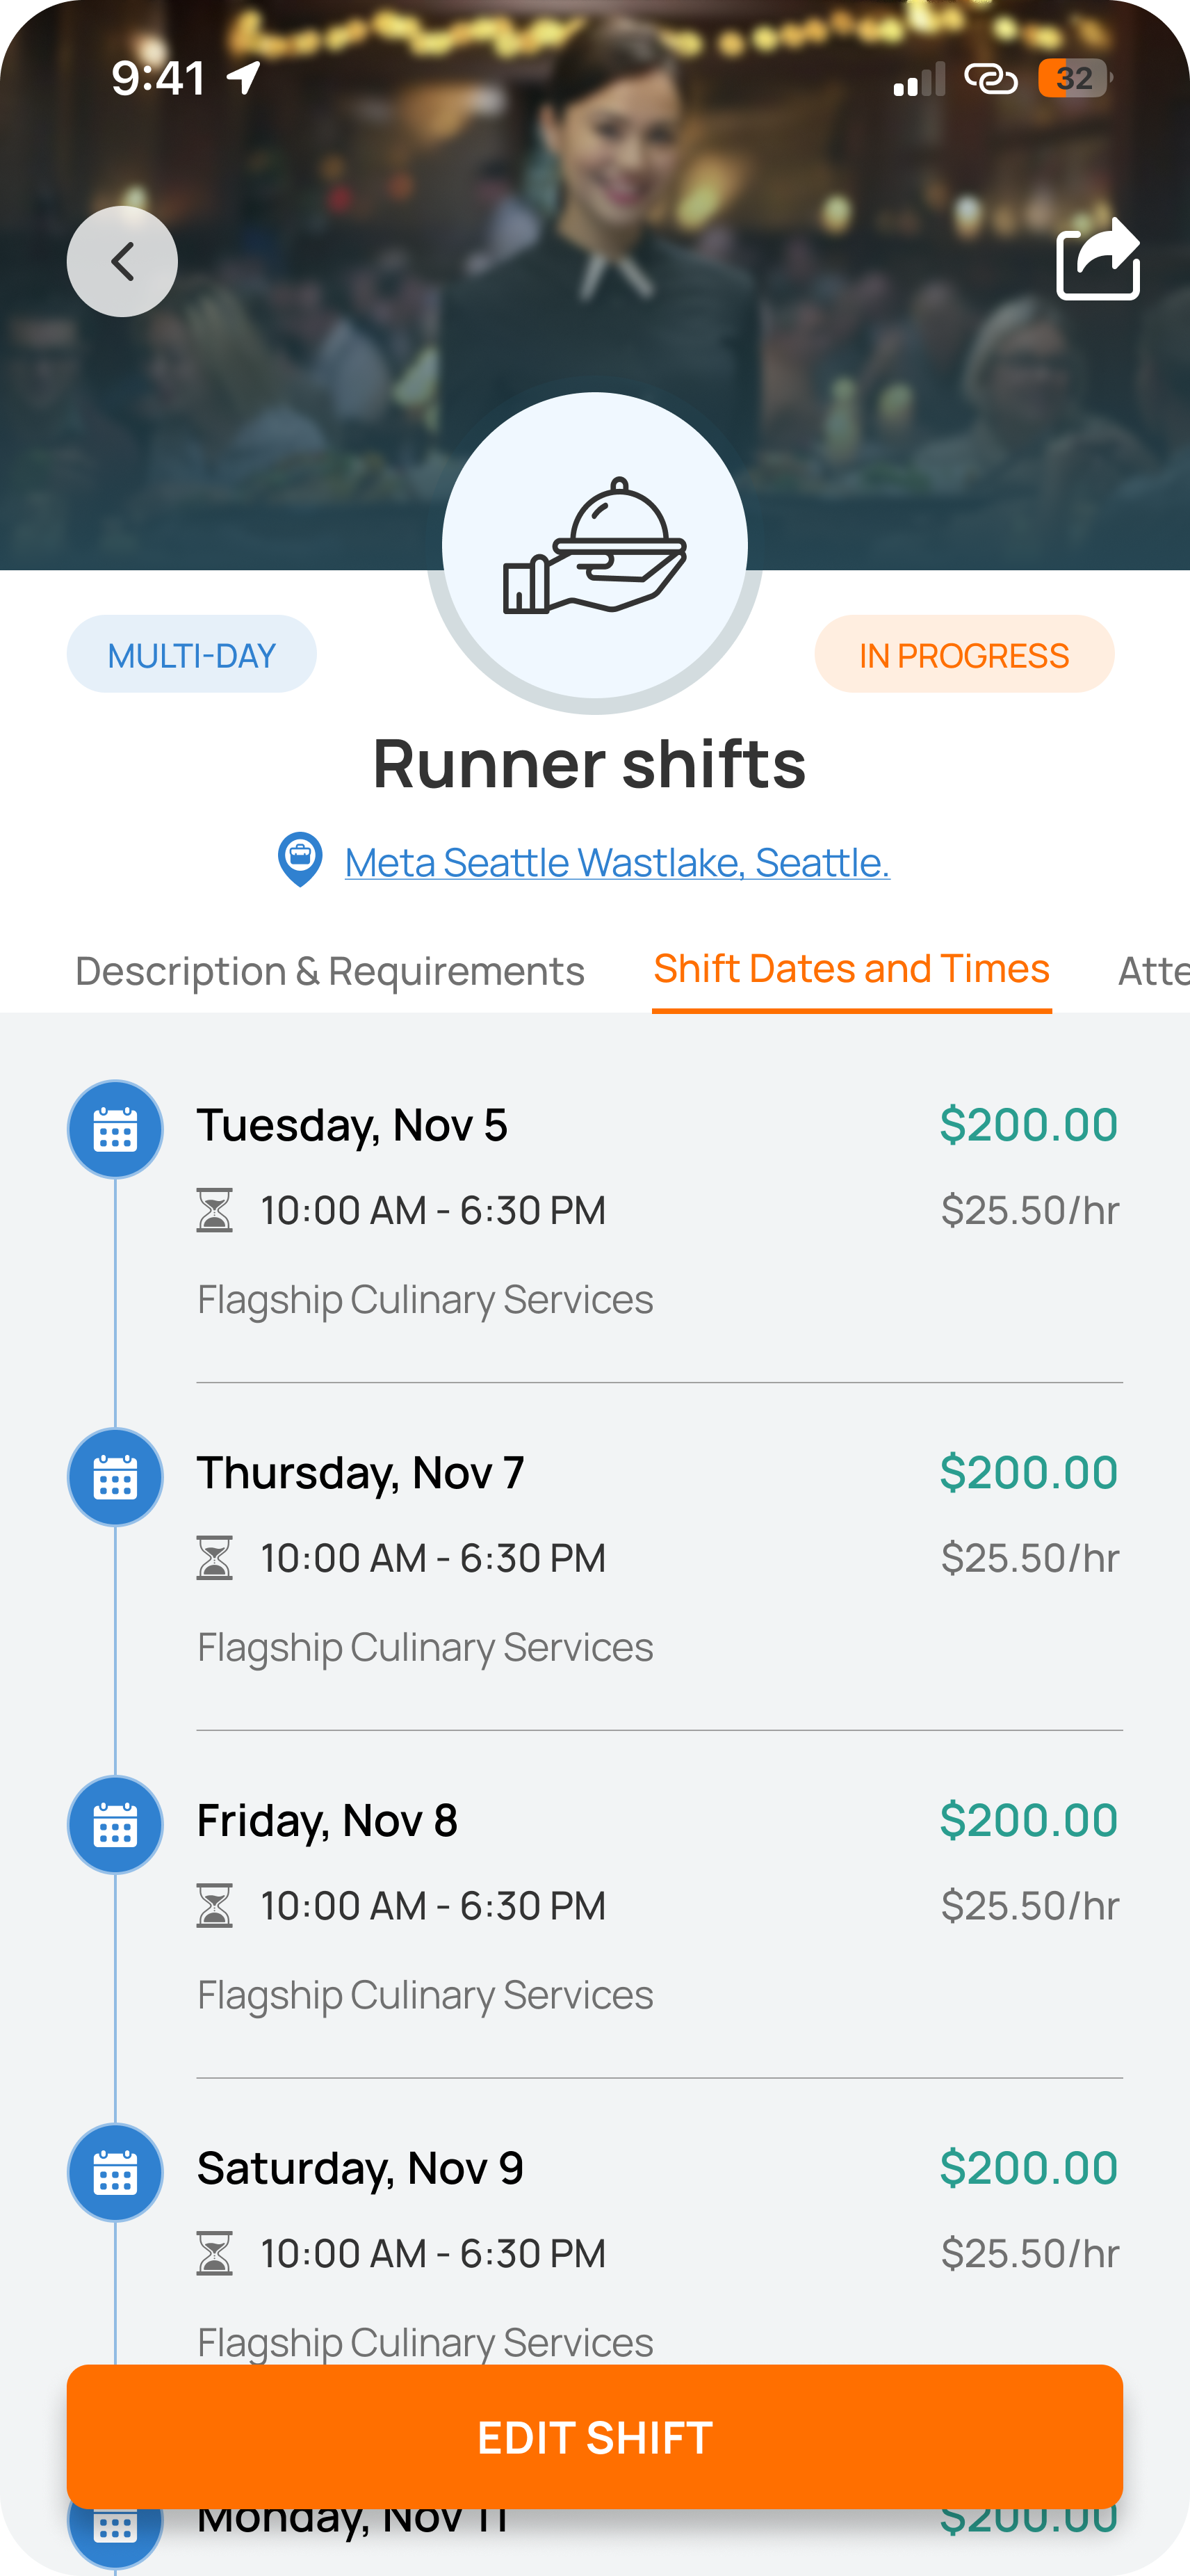Tap the Runner shifts title

pos(589,764)
